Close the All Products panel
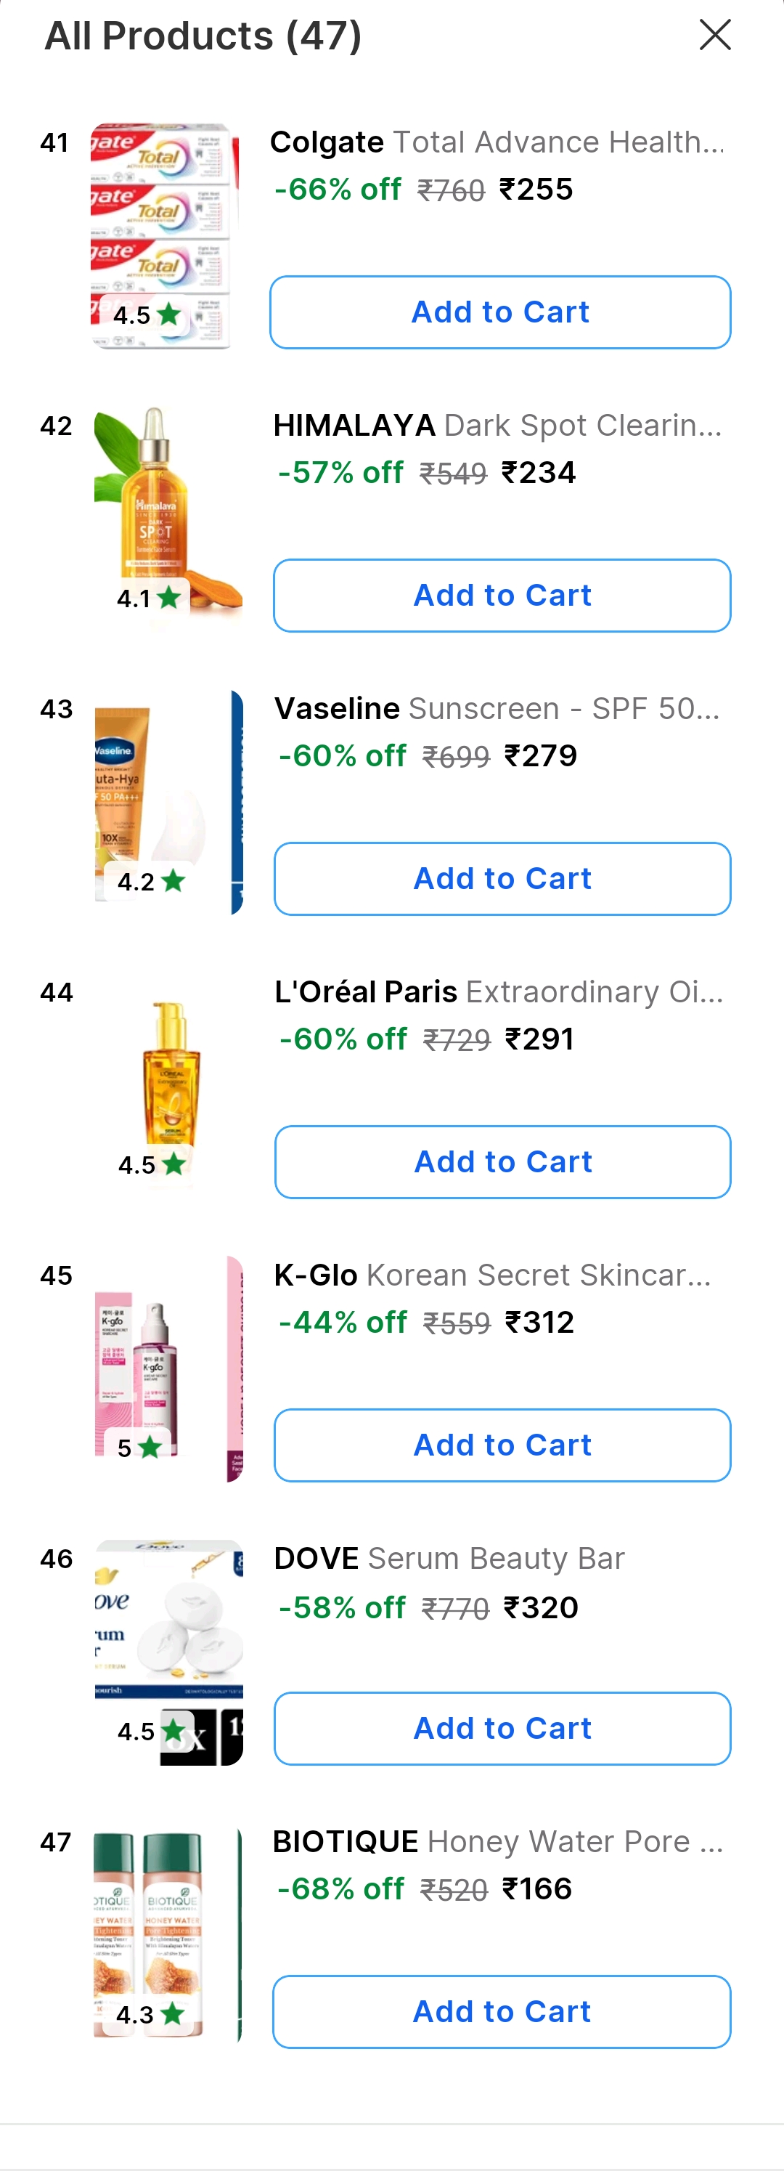This screenshot has height=2171, width=784. 715,36
